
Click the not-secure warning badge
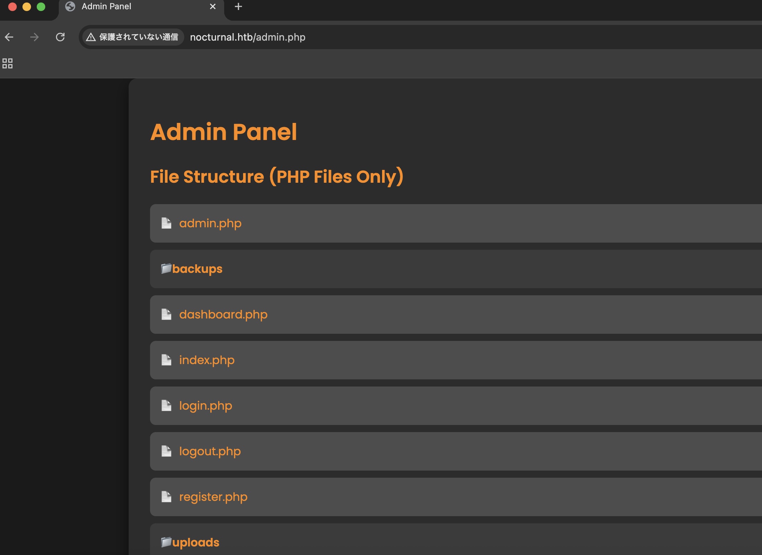tap(133, 37)
